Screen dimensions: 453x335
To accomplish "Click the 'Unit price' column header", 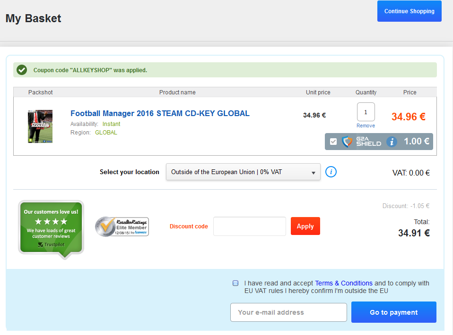I will (318, 92).
